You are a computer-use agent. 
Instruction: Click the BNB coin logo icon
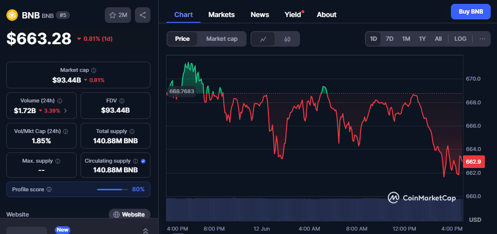point(12,15)
